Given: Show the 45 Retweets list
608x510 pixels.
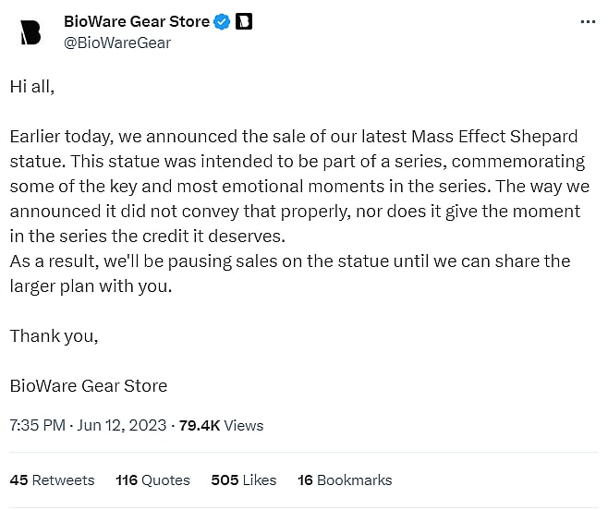Looking at the screenshot, I should [x=53, y=480].
